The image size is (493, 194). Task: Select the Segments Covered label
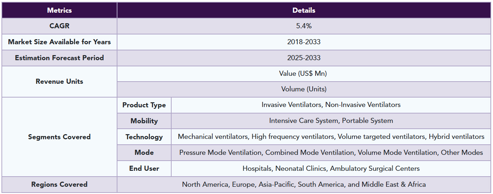tap(59, 137)
